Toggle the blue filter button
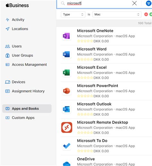 148,3
